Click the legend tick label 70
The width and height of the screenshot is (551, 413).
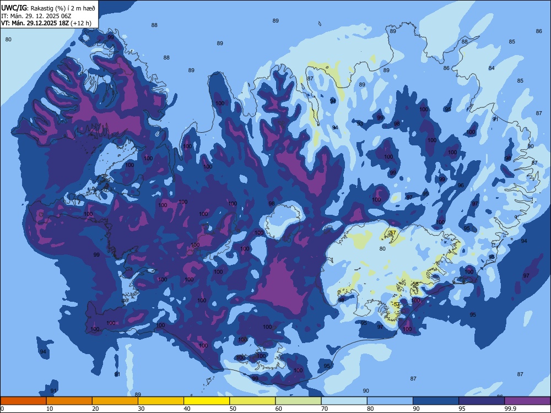[325, 409]
